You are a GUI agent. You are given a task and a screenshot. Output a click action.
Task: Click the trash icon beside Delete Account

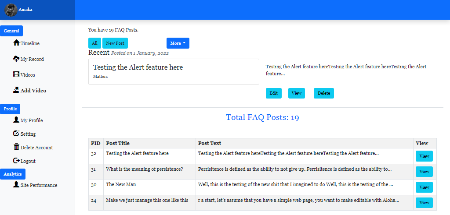pyautogui.click(x=16, y=147)
